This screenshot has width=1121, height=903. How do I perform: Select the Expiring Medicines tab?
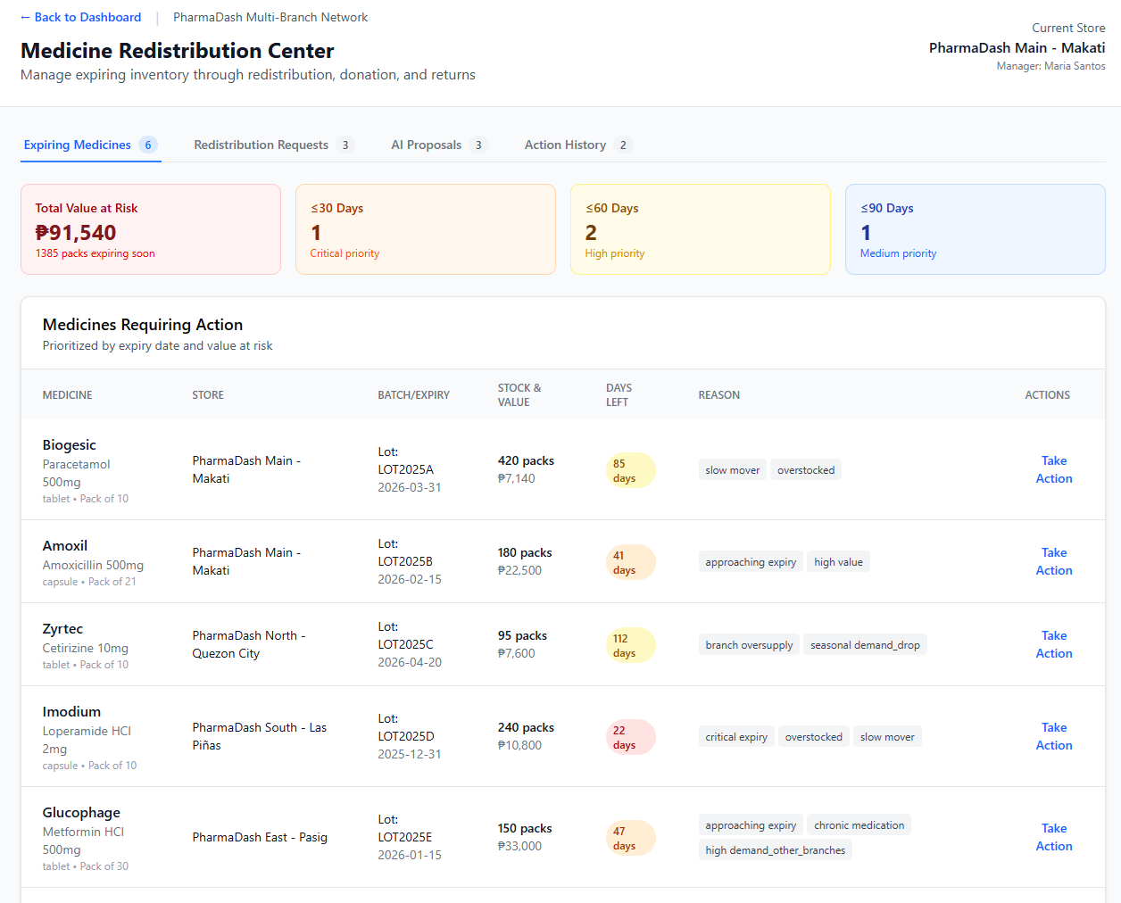(78, 145)
